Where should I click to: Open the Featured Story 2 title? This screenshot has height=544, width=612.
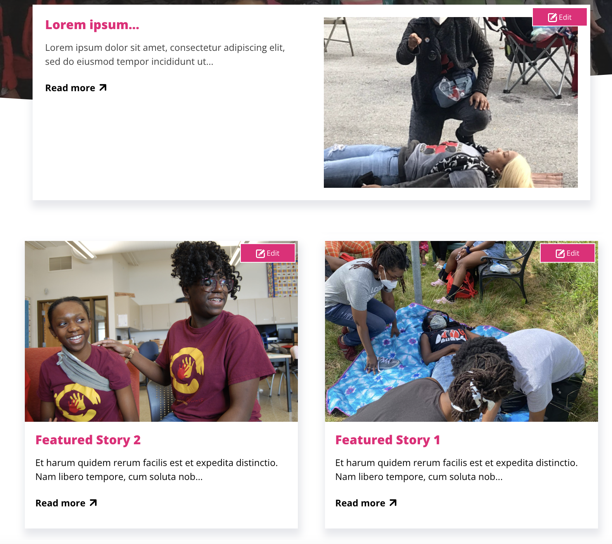88,440
